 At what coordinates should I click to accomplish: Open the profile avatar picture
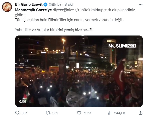[x=7, y=7]
